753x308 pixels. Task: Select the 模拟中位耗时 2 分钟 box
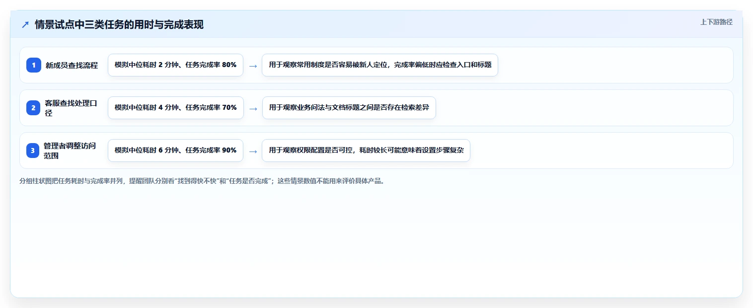click(x=175, y=65)
